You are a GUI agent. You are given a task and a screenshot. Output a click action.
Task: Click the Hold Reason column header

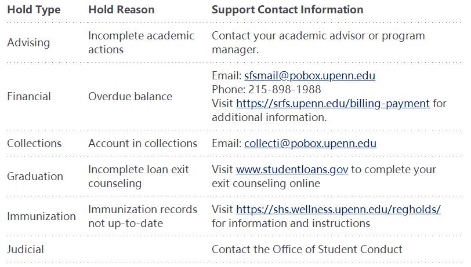(121, 10)
